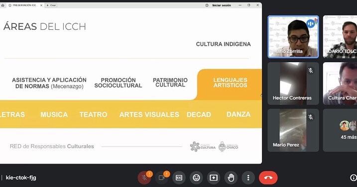Open a new tab with Crear
This screenshot has width=357, height=187.
click(51, 5)
